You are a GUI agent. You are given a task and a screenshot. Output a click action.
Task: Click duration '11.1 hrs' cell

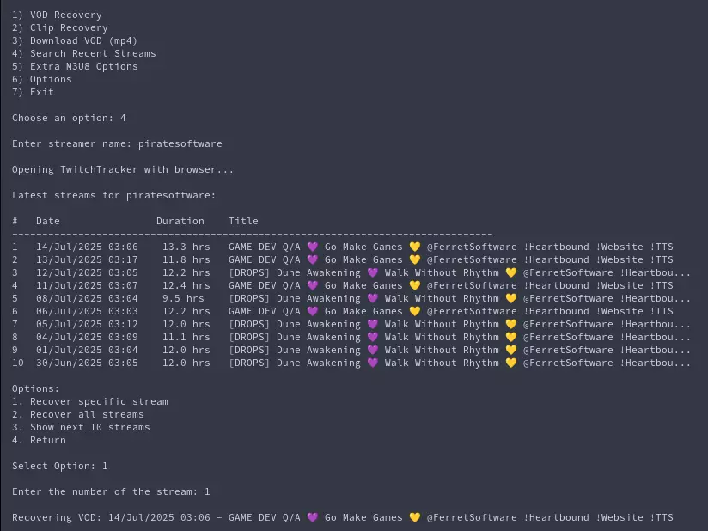pyautogui.click(x=186, y=338)
